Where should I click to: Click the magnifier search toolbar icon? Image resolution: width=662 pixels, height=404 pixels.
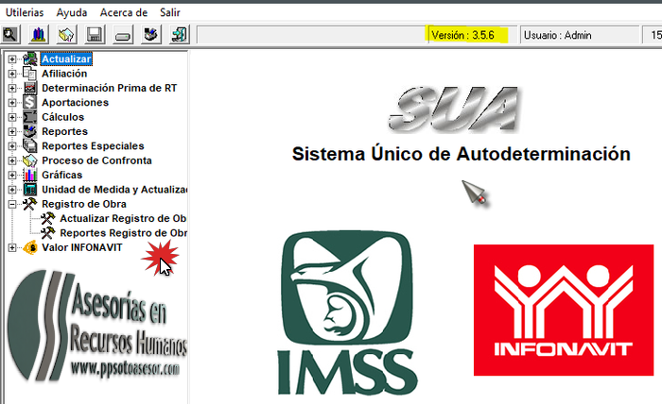pyautogui.click(x=10, y=35)
